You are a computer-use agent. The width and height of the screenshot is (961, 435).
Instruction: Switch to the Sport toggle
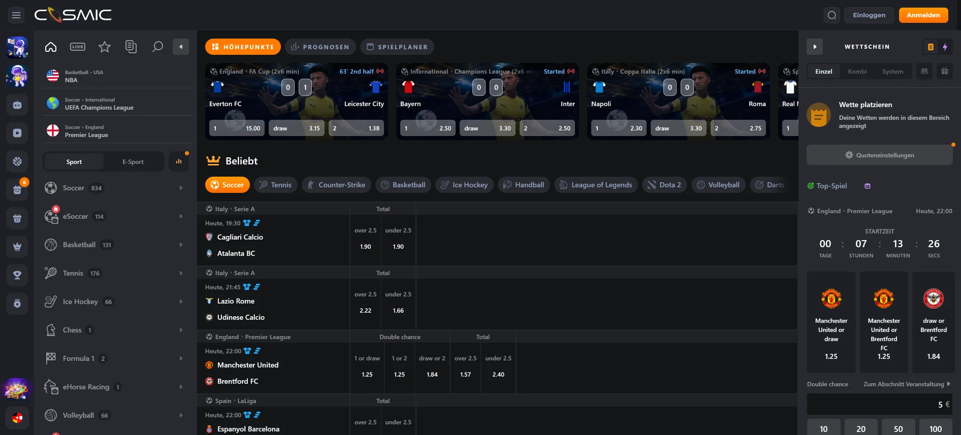point(74,162)
